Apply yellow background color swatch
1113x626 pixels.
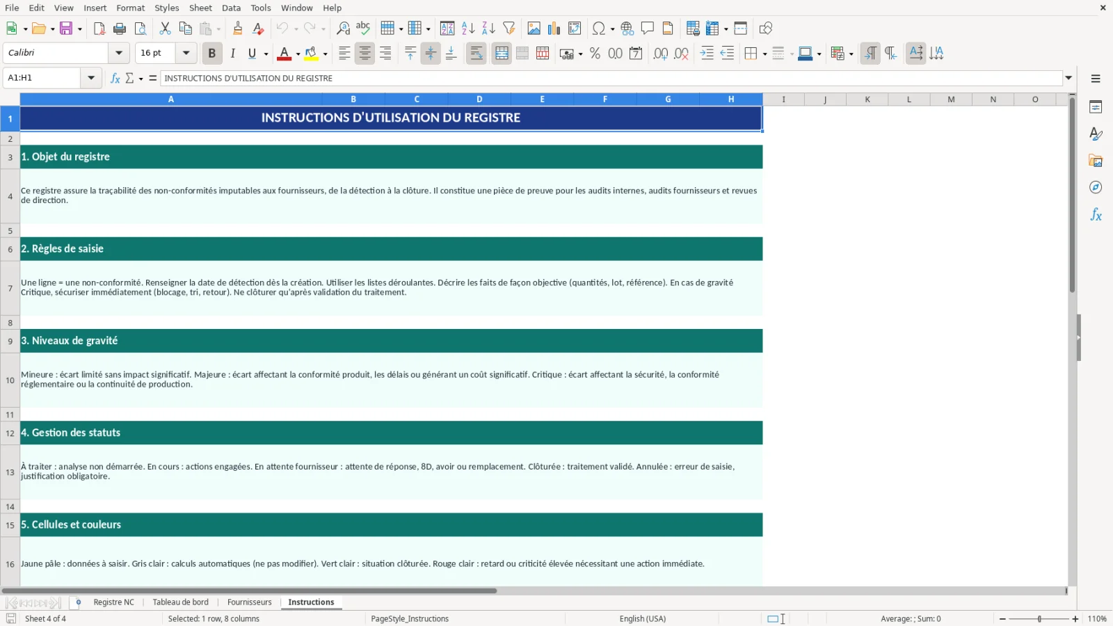[x=311, y=54]
